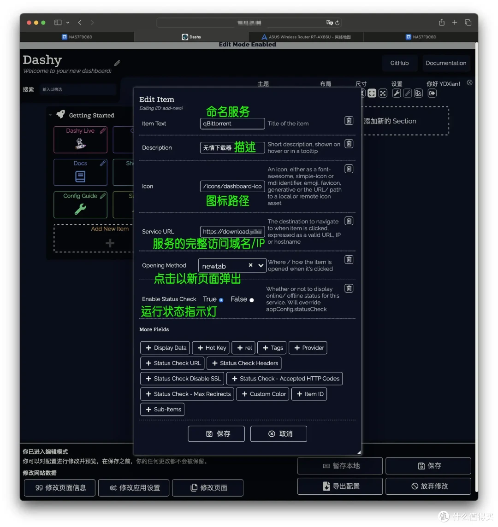Click 导出配置 export config button
Image resolution: width=498 pixels, height=527 pixels.
click(x=340, y=486)
